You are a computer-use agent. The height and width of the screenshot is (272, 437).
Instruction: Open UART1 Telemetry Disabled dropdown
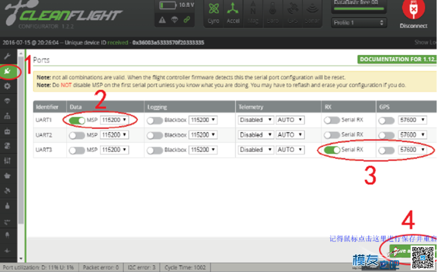(256, 120)
